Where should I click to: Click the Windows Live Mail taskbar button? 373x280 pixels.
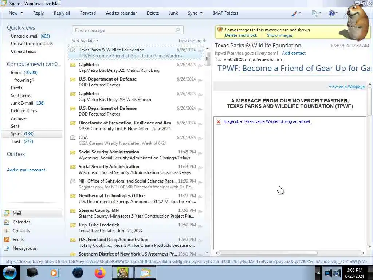tap(145, 273)
